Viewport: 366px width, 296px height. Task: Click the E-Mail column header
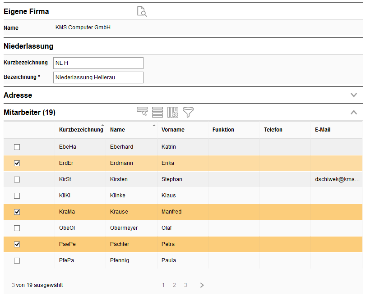pyautogui.click(x=323, y=130)
